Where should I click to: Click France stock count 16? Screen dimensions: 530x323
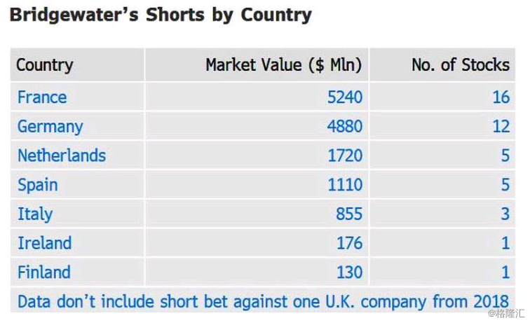[x=500, y=97]
